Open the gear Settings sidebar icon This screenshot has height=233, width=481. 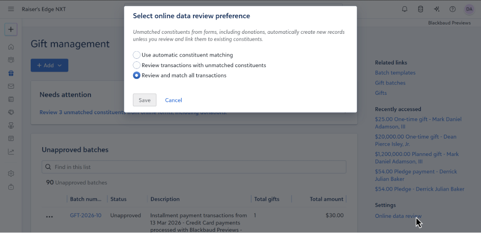coord(11,173)
